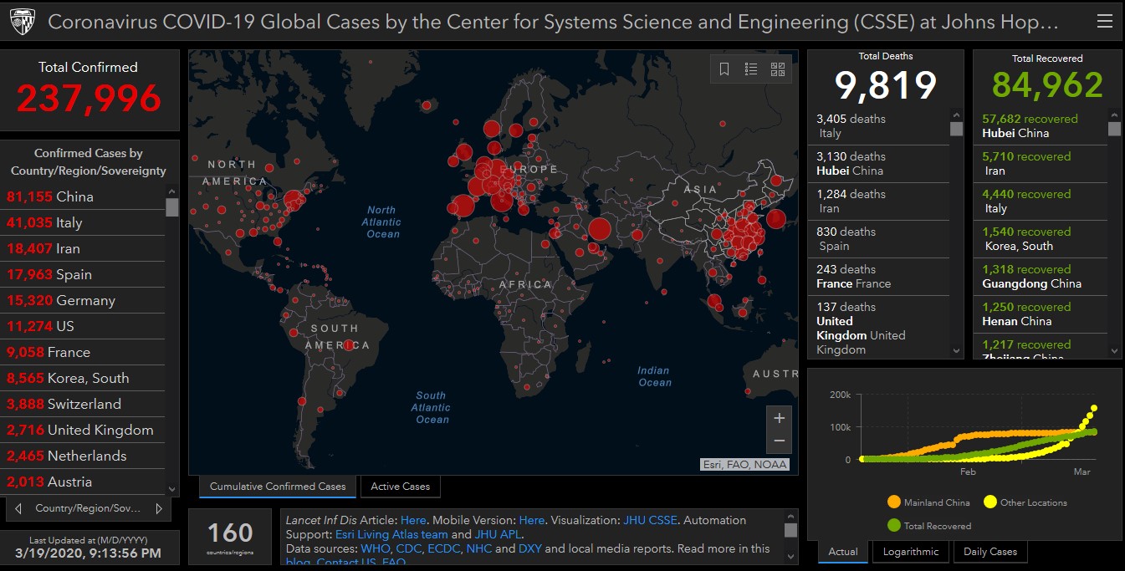Select Iran row with 18,407 cases

(x=84, y=248)
